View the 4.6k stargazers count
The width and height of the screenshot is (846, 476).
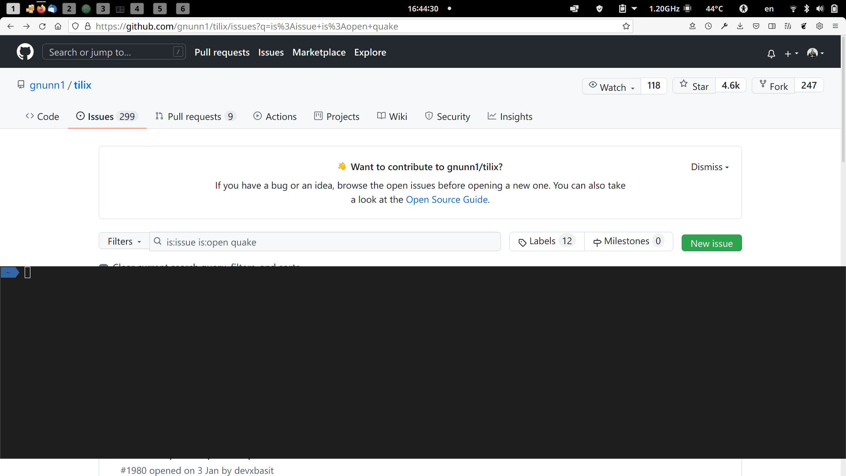point(731,86)
